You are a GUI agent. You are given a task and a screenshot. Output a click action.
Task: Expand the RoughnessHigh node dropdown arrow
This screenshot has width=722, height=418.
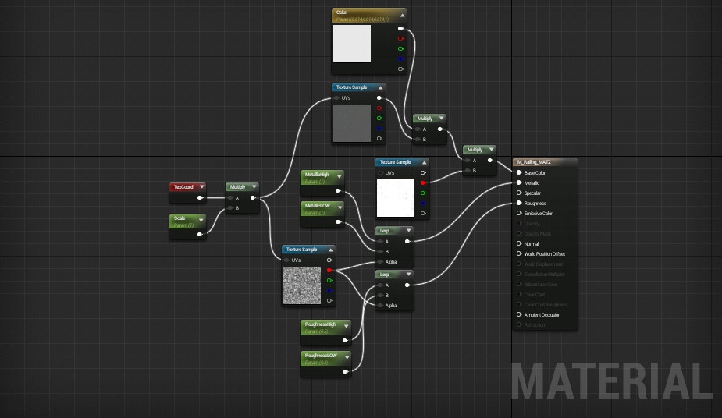tap(347, 326)
